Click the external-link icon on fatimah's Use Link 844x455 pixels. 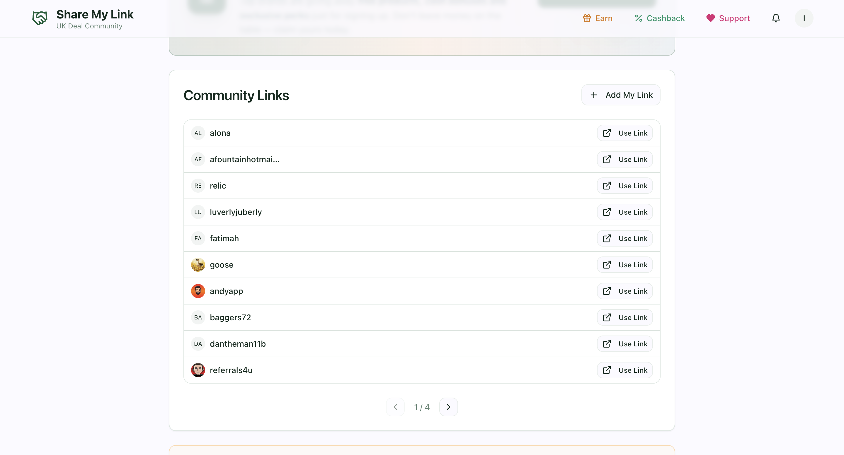608,238
